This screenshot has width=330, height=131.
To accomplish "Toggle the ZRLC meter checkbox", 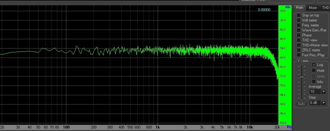I will [x=299, y=50].
